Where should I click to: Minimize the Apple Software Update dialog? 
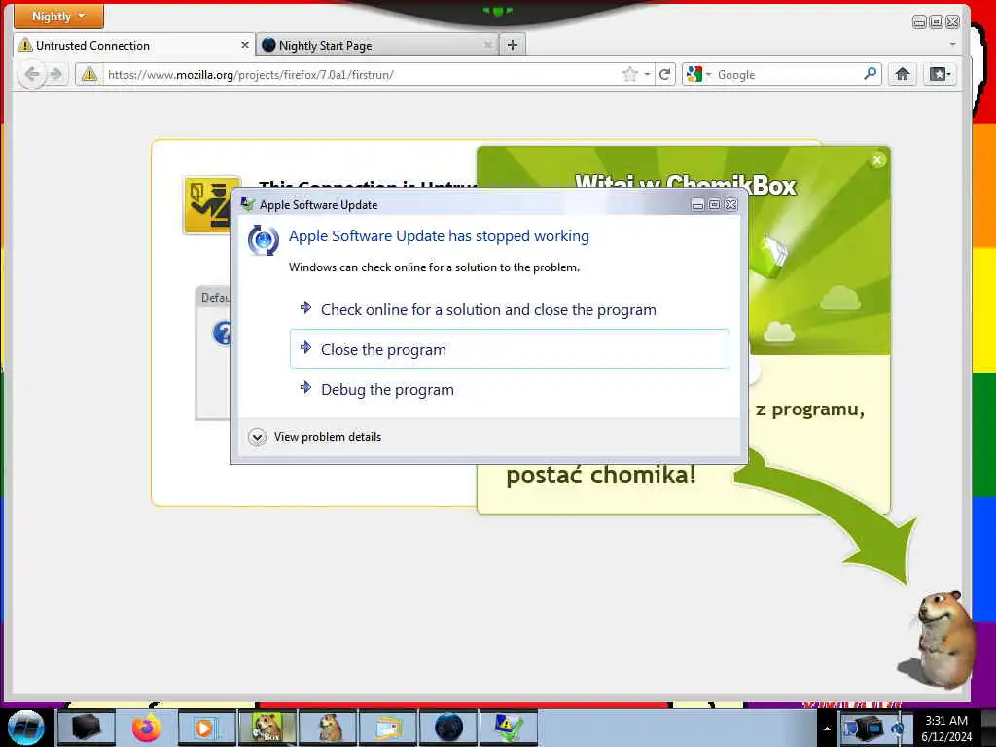coord(697,204)
